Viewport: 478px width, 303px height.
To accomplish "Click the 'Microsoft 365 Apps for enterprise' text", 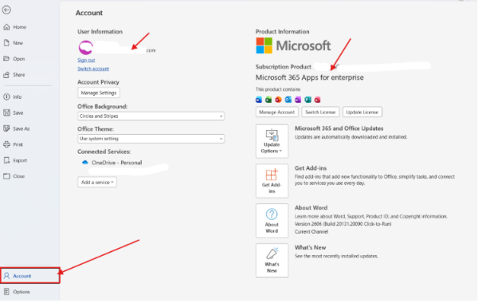I will pos(309,77).
